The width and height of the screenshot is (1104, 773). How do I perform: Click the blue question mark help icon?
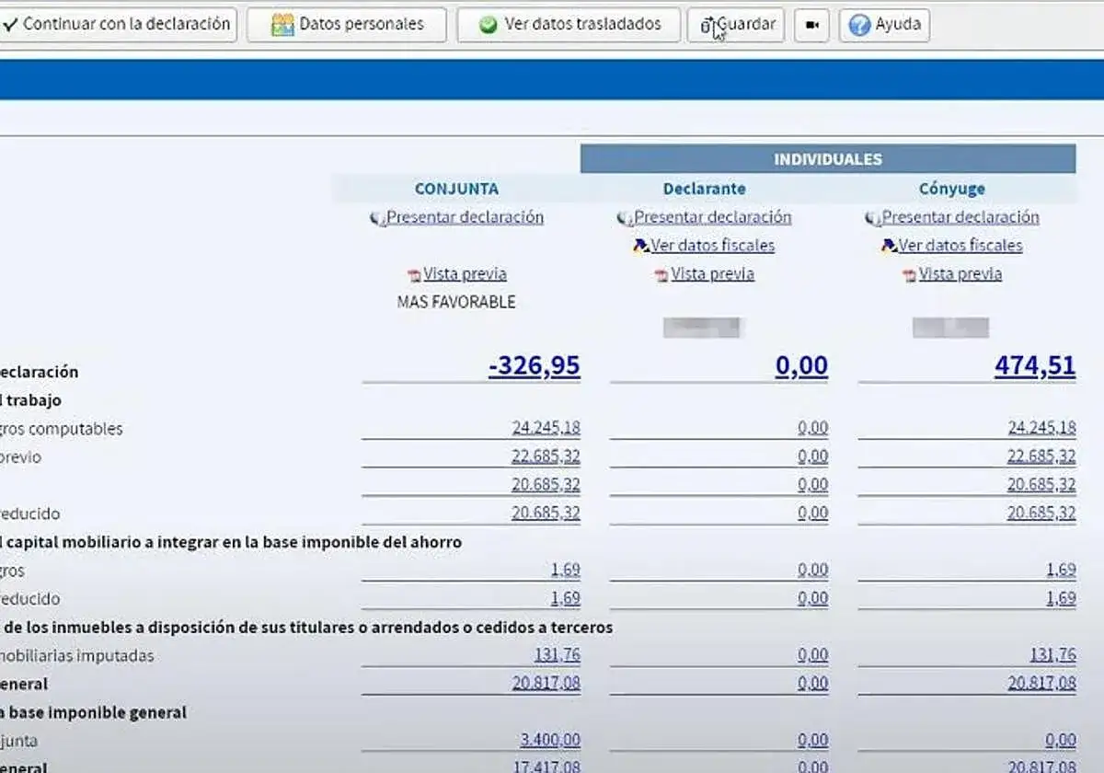[859, 25]
